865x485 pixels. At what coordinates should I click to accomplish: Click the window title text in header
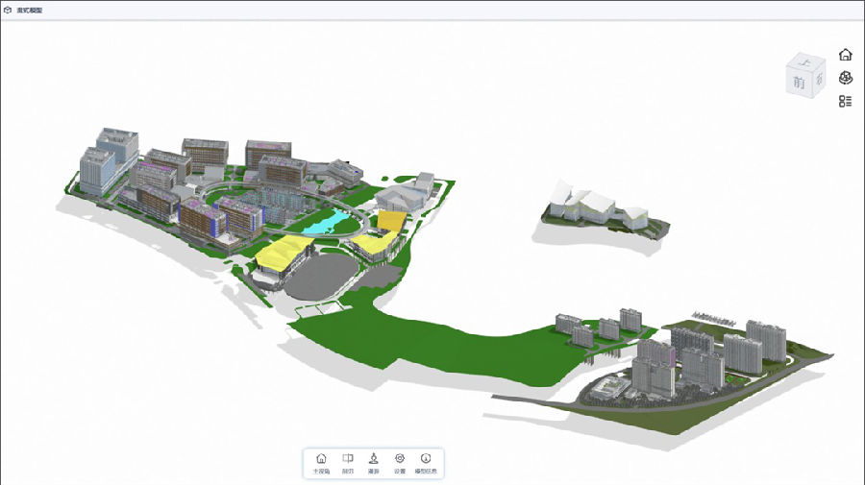coord(29,10)
